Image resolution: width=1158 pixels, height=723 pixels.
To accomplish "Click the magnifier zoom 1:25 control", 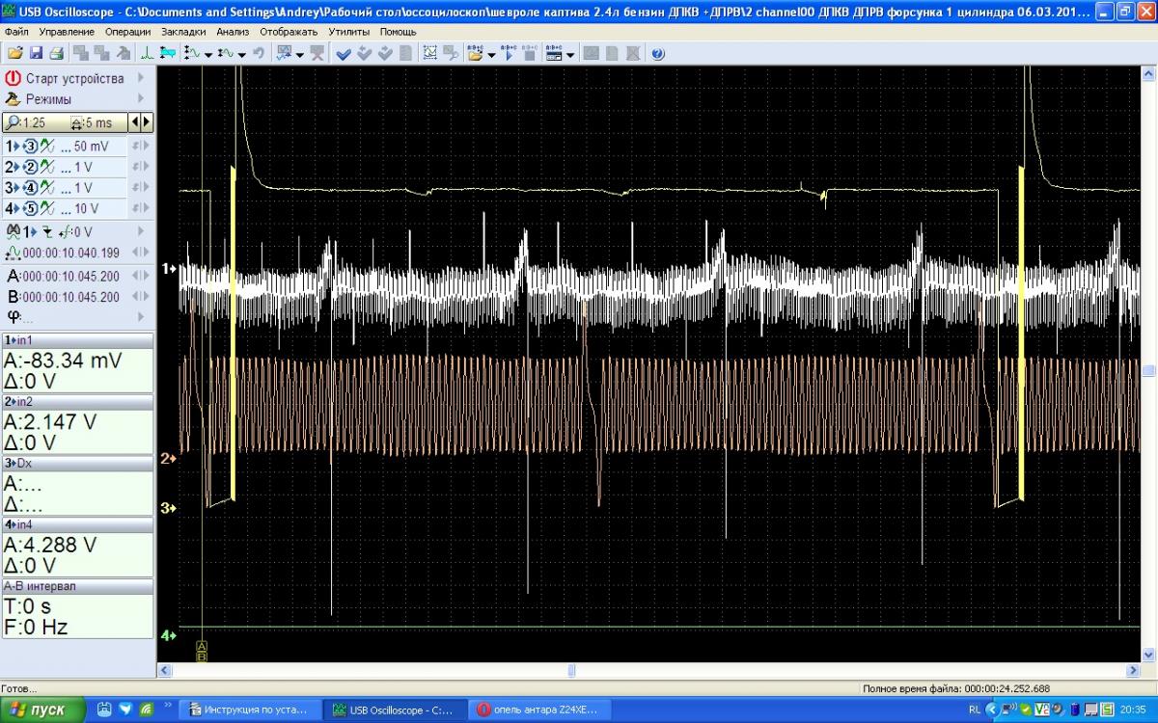I will tap(25, 122).
